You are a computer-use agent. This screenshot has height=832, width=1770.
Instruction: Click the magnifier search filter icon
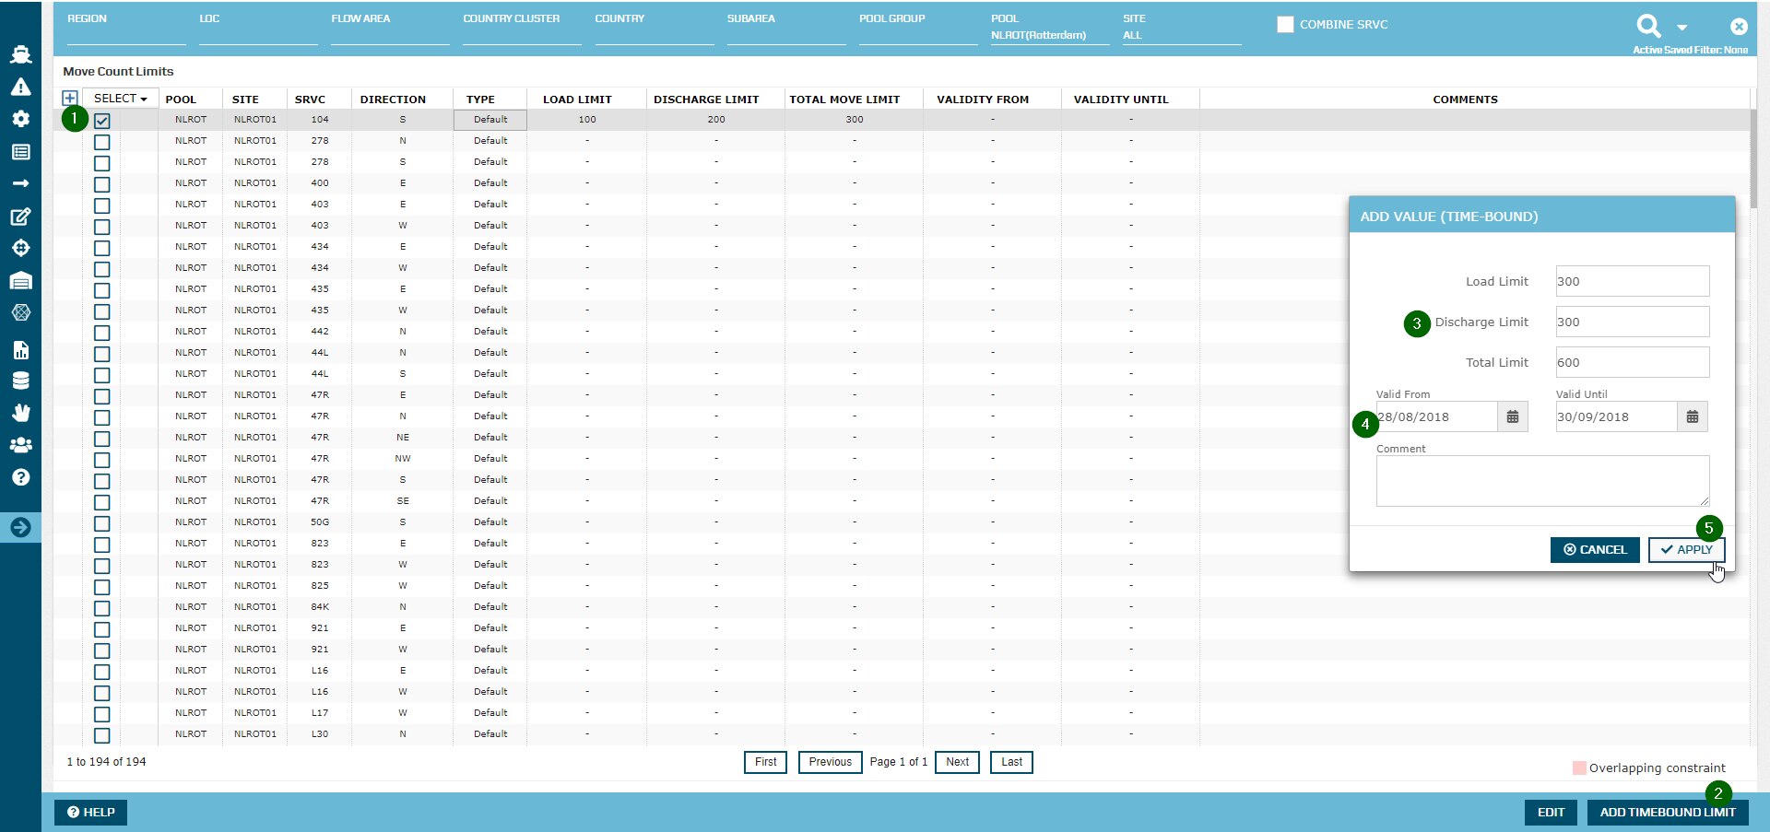pyautogui.click(x=1648, y=26)
